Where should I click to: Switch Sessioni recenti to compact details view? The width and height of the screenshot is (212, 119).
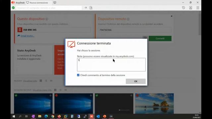pos(66,90)
